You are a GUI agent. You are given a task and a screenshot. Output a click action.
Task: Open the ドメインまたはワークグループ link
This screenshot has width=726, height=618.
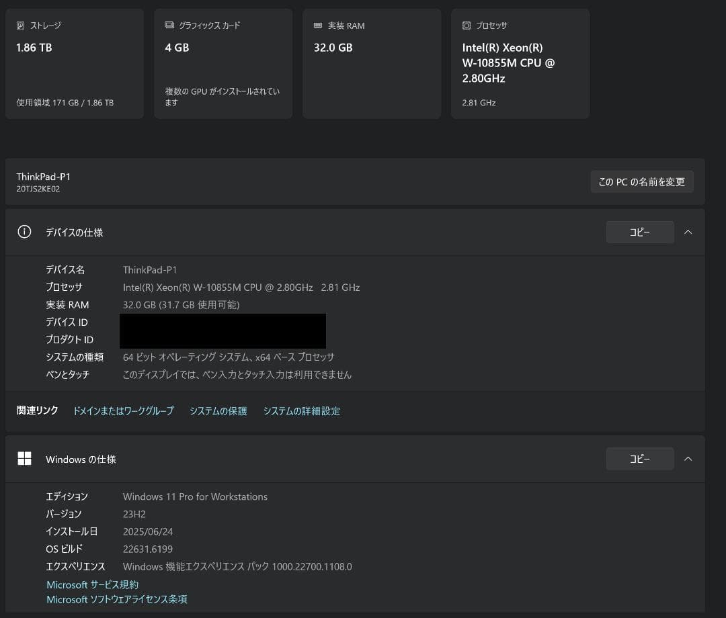coord(124,410)
